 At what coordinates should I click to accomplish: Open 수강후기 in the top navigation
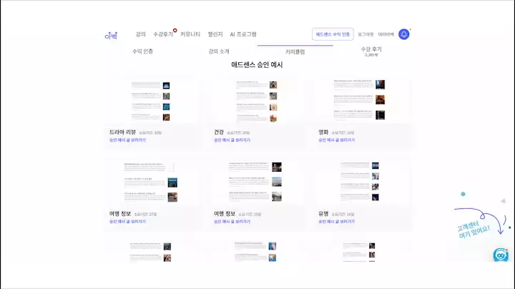coord(163,34)
